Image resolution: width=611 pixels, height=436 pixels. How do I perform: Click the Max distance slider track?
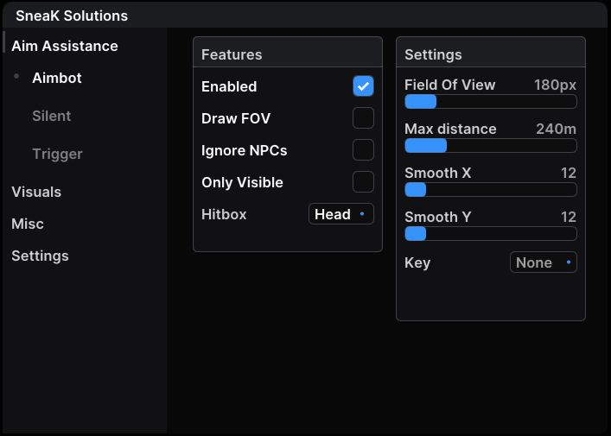point(490,145)
